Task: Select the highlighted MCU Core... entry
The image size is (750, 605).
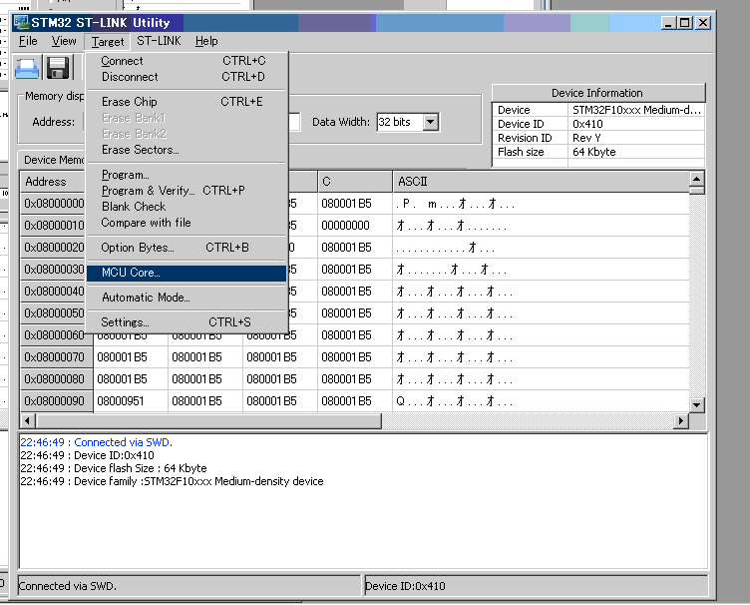Action: tap(187, 273)
